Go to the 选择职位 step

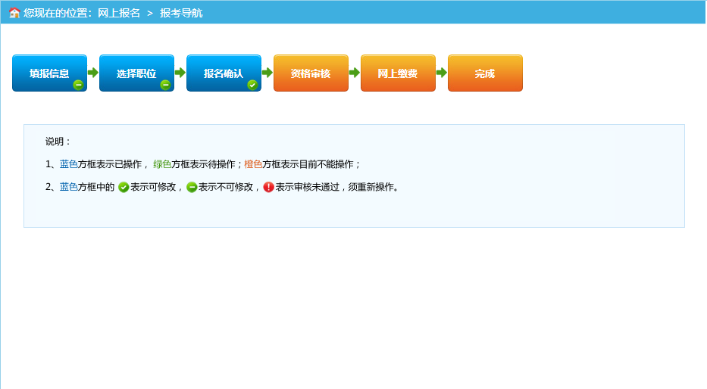coord(136,73)
